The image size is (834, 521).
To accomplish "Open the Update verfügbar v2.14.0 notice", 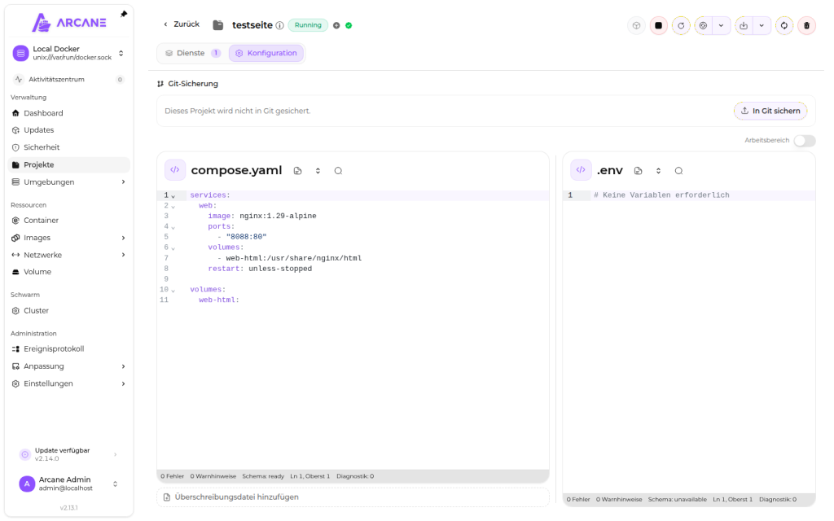I will pos(68,454).
